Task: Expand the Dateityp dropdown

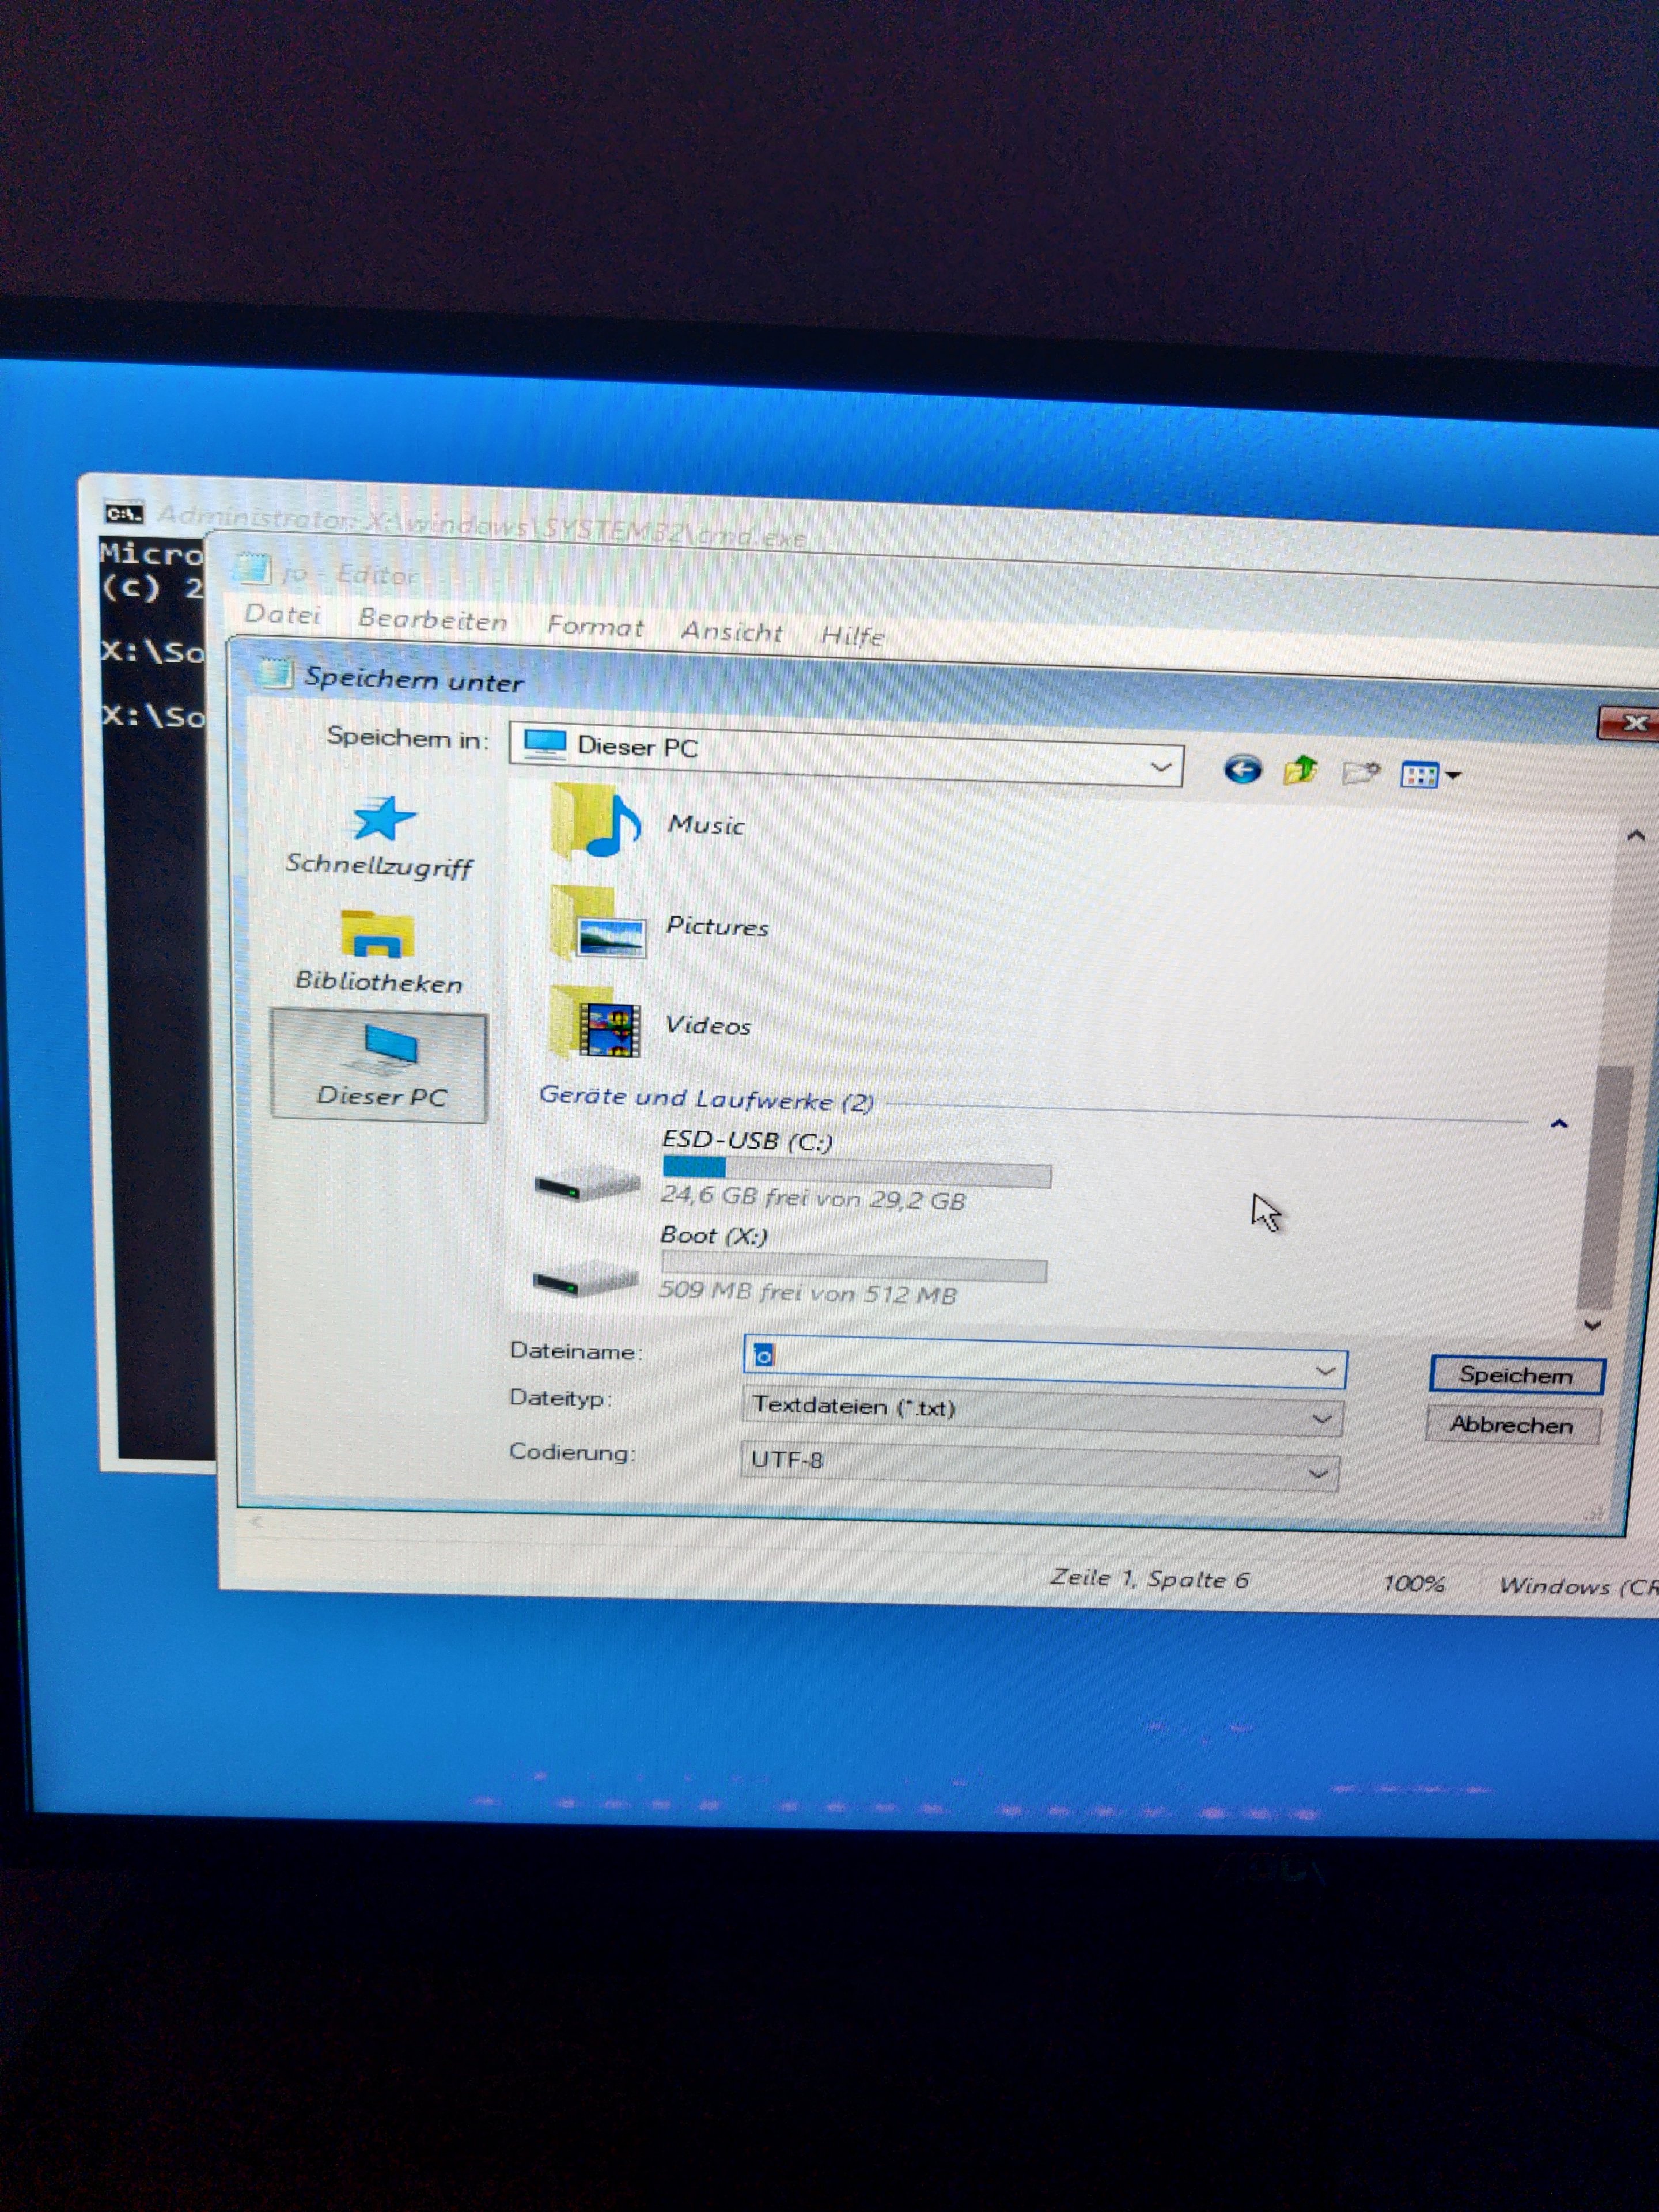Action: click(x=1321, y=1419)
